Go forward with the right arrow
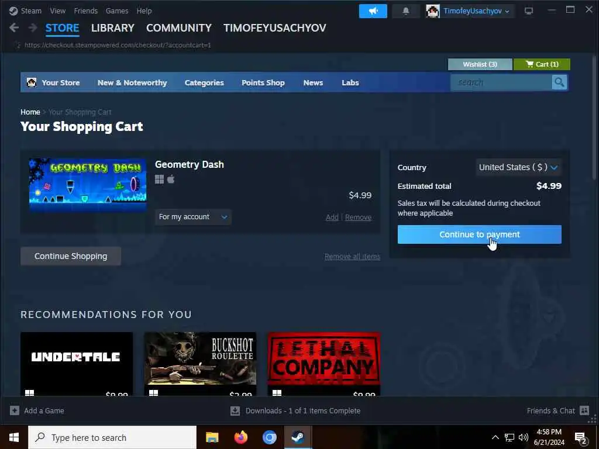599x449 pixels. (x=33, y=27)
